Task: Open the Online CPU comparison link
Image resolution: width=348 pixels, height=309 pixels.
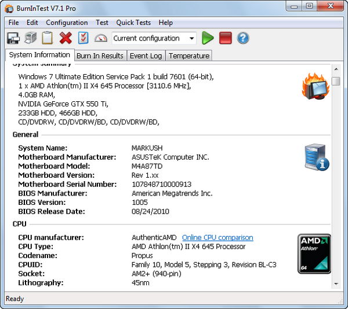Action: (x=217, y=238)
